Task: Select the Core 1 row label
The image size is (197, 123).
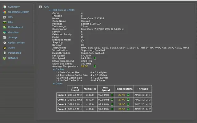Action: 62,100
